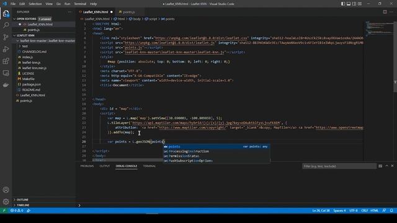Open the Docker view icon
This screenshot has height=223, width=397.
pos(6,85)
